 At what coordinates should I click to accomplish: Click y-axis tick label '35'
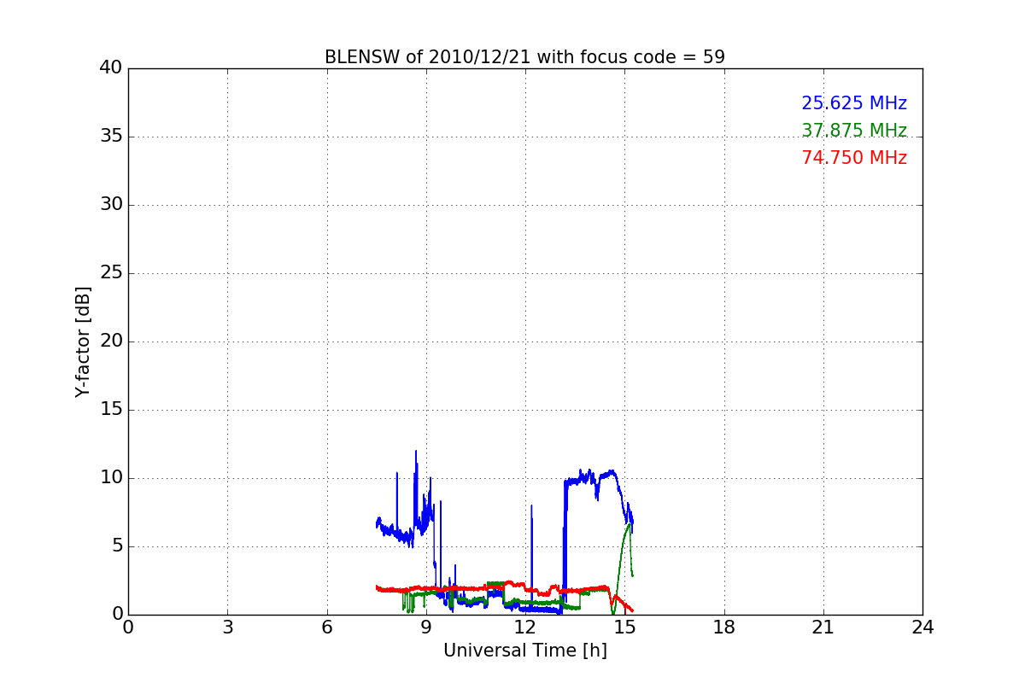pos(111,137)
